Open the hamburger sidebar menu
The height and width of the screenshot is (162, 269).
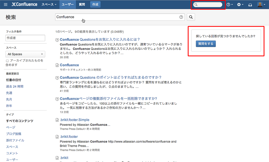(6, 4)
